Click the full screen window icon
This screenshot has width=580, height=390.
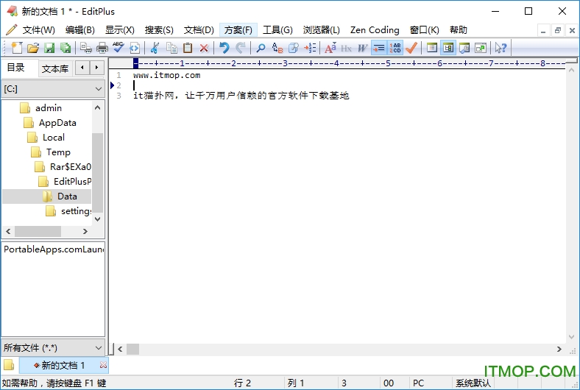coord(481,48)
